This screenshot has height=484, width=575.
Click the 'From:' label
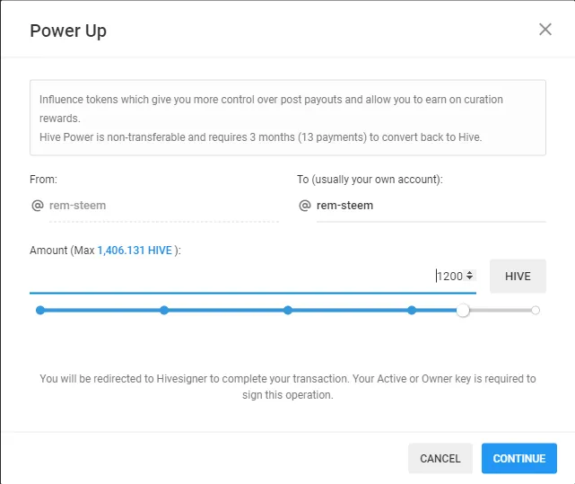point(43,180)
